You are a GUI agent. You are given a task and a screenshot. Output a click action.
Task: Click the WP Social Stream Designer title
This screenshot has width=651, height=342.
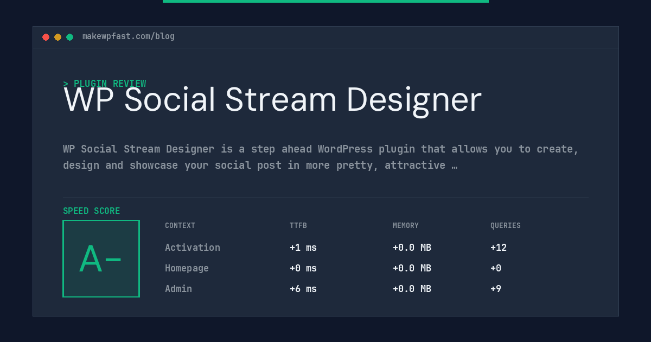click(x=272, y=100)
